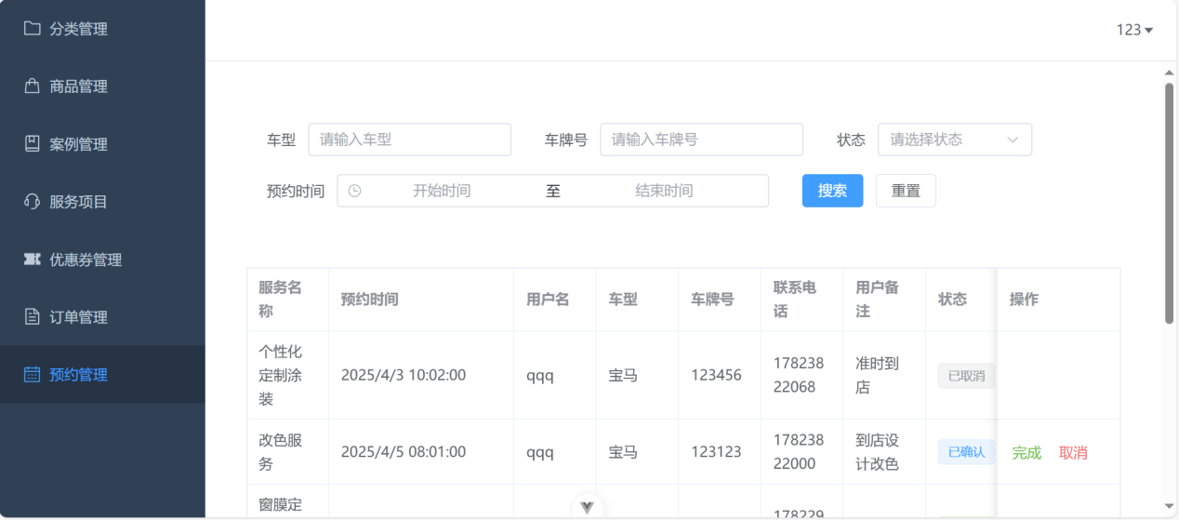Click the down arrow at the page bottom
Screen dimensions: 1179x520
pos(587,507)
